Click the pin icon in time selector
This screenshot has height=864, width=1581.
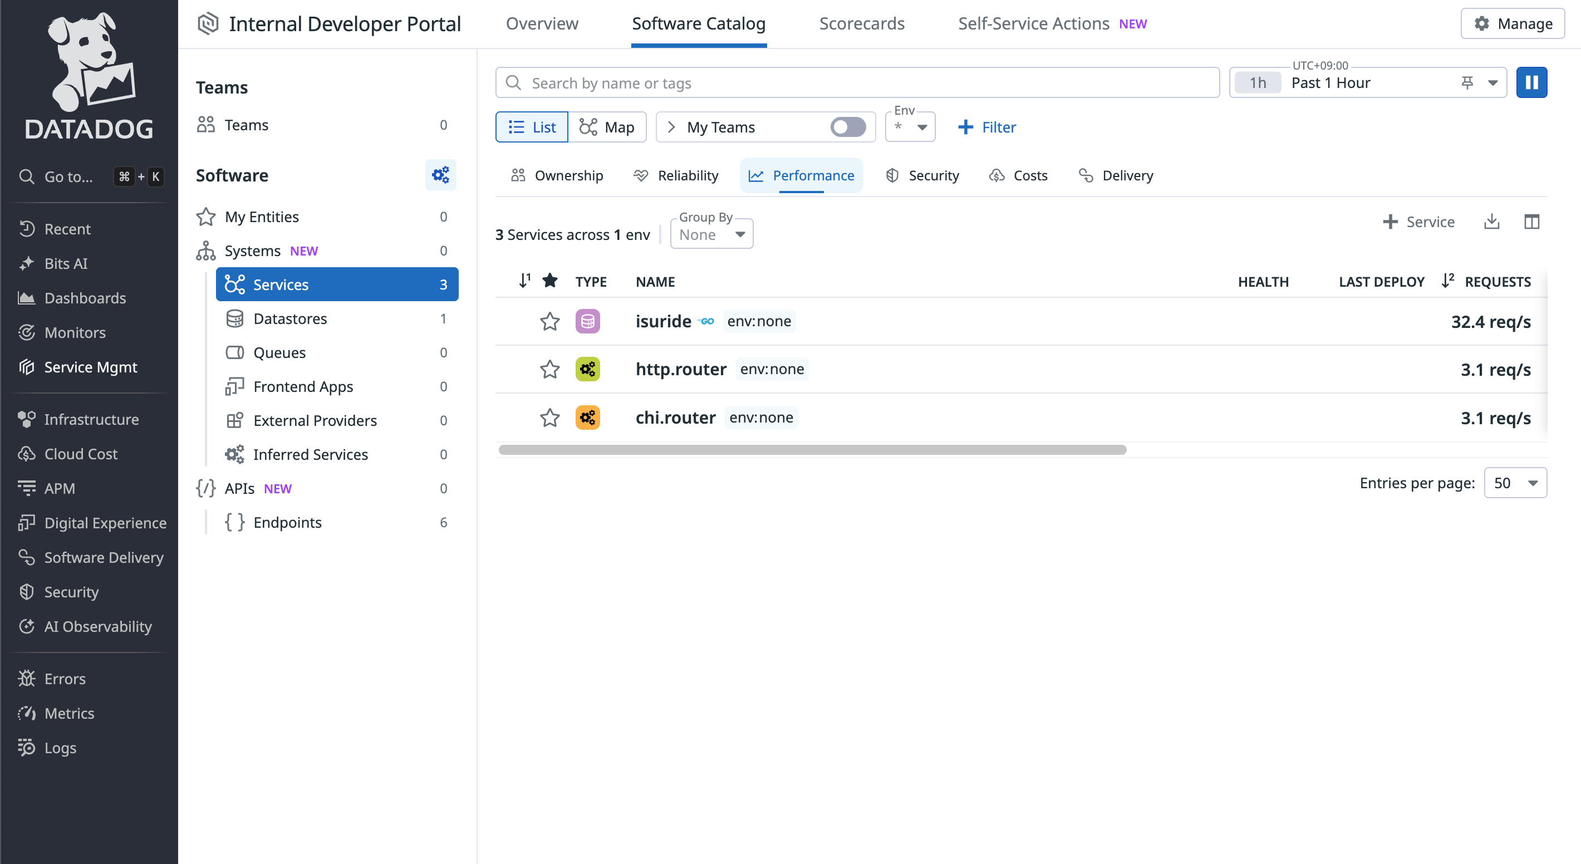(x=1467, y=82)
